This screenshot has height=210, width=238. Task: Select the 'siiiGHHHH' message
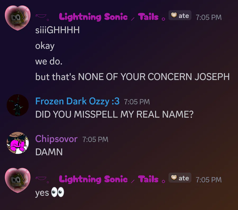point(57,30)
